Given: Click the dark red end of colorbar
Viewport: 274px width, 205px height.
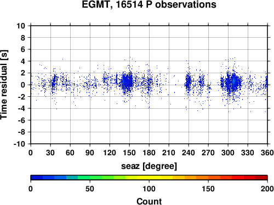Looking at the screenshot, I should coord(261,177).
